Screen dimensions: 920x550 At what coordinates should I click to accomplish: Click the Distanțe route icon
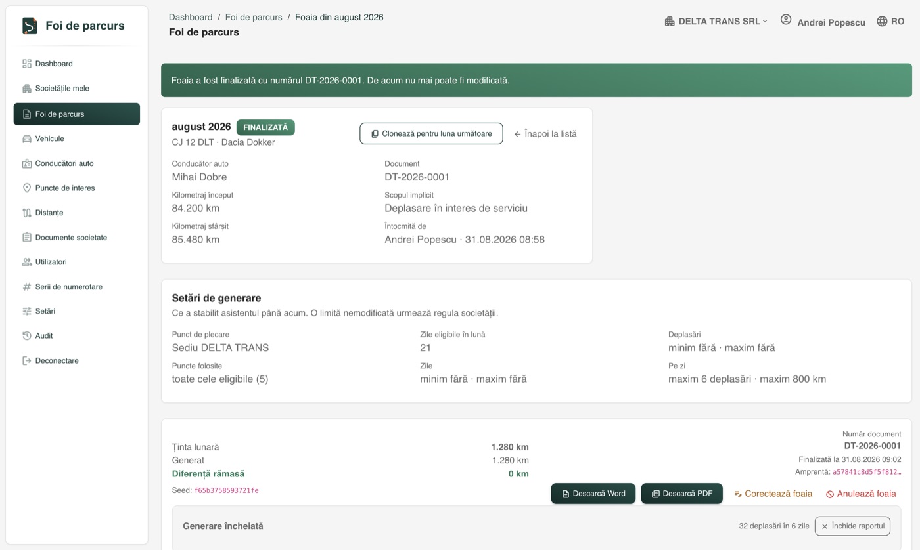pyautogui.click(x=27, y=213)
